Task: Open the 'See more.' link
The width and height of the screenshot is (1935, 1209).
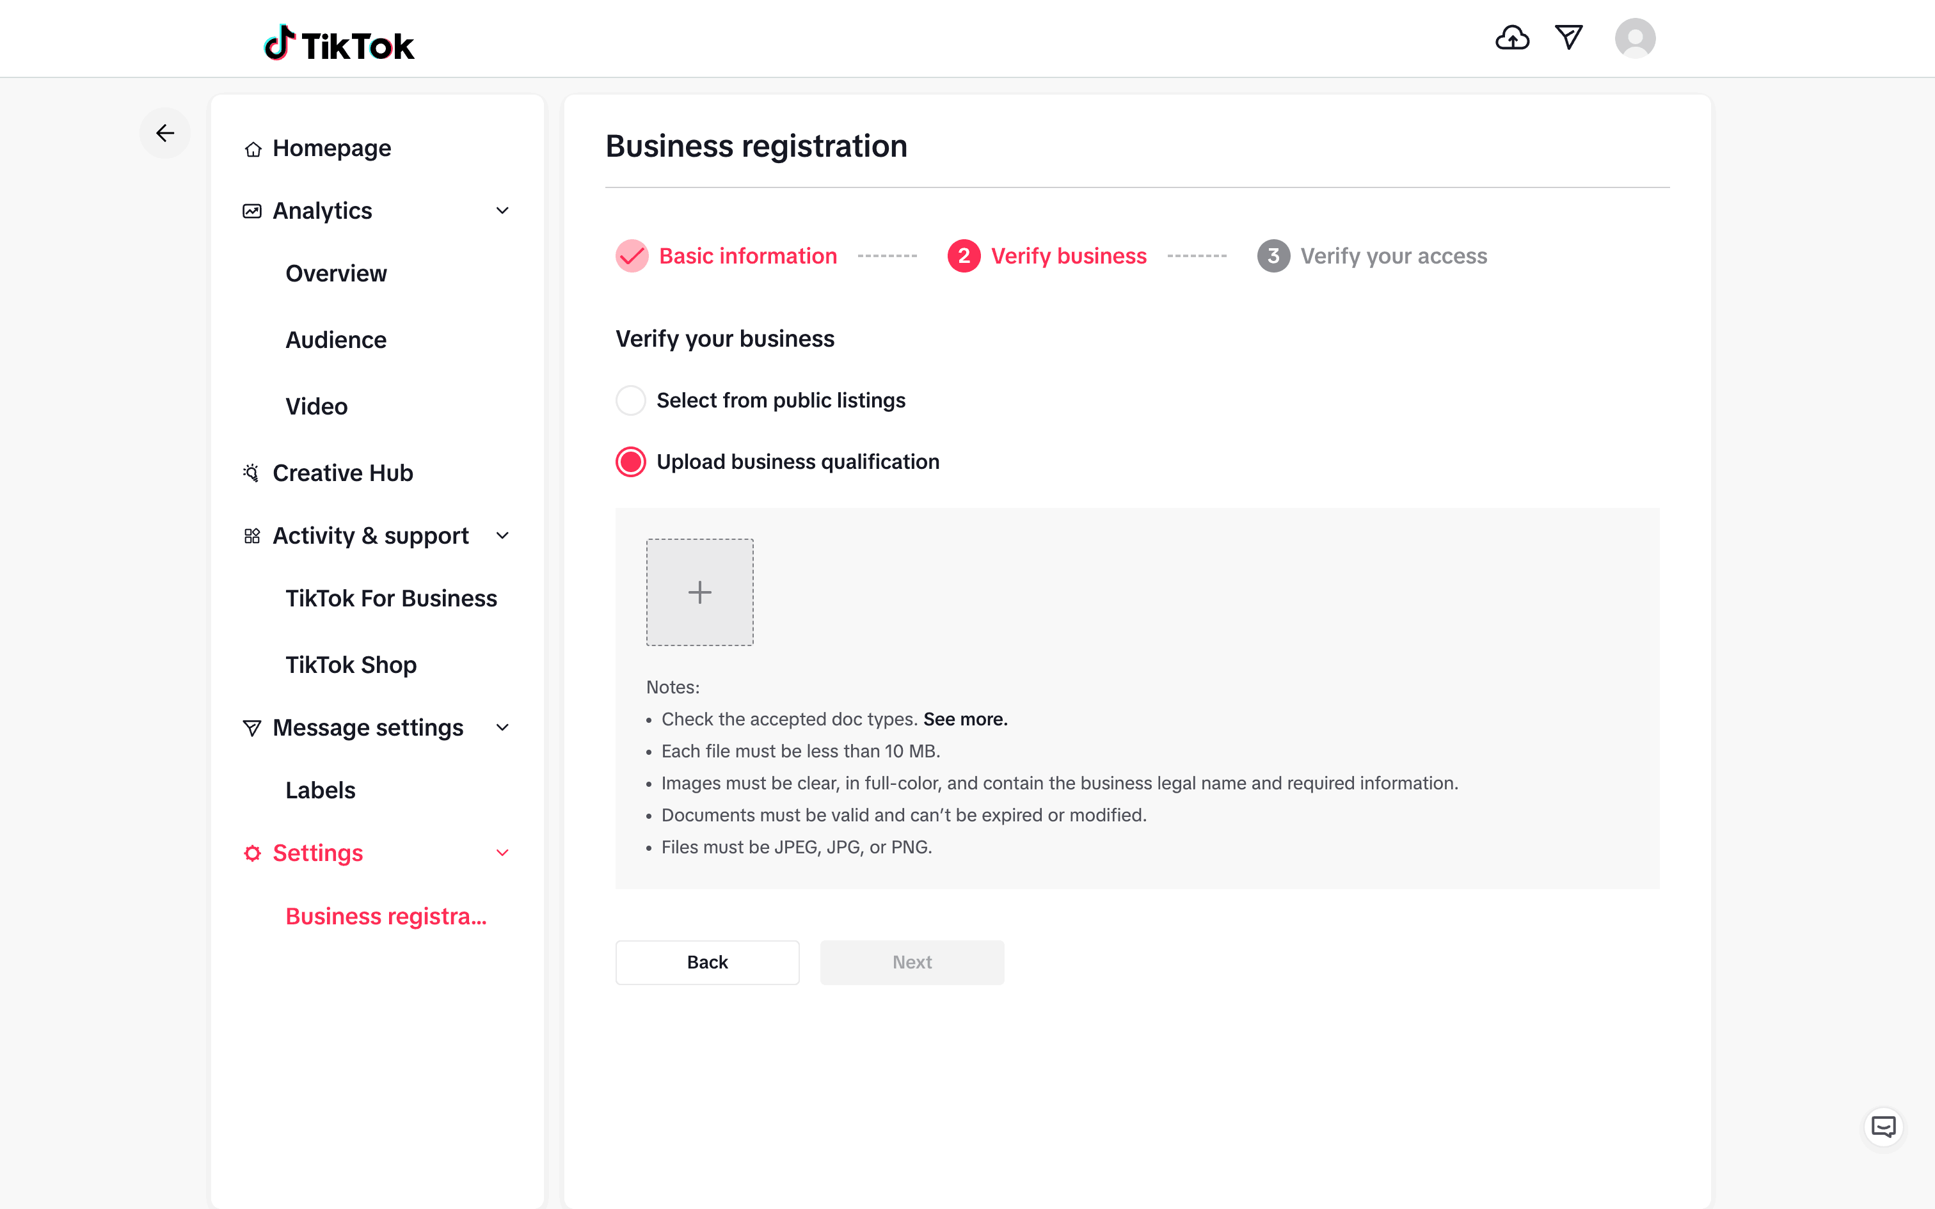Action: [965, 719]
